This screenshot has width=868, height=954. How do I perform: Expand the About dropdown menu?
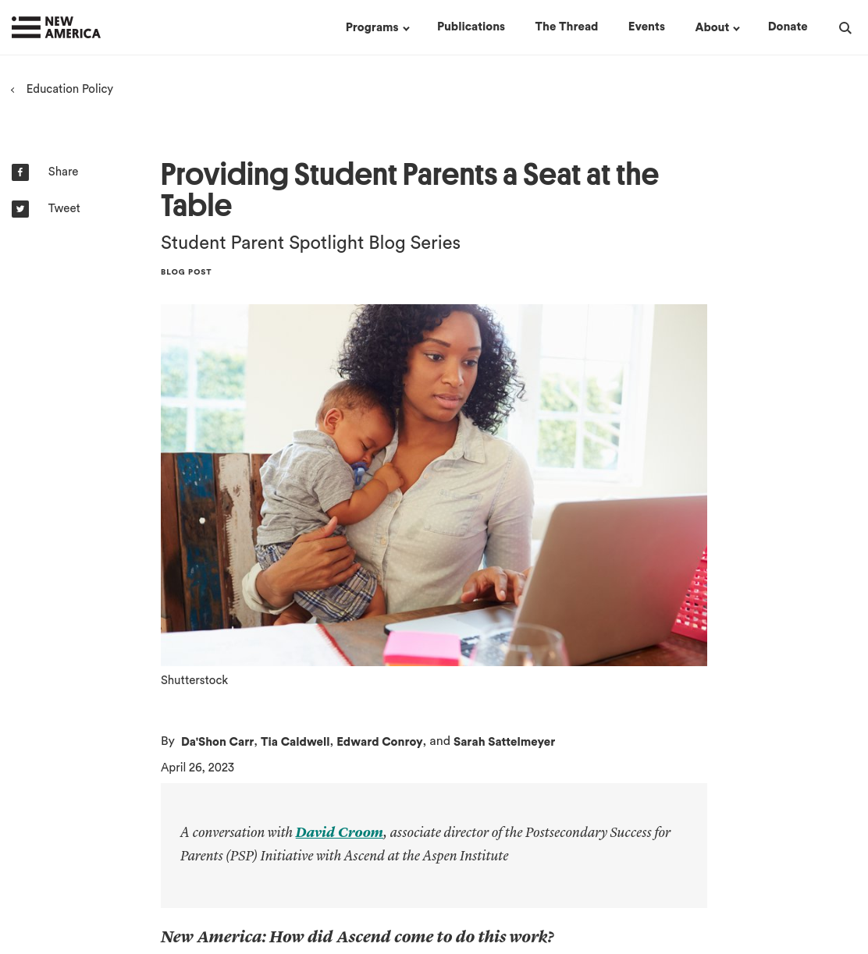717,27
